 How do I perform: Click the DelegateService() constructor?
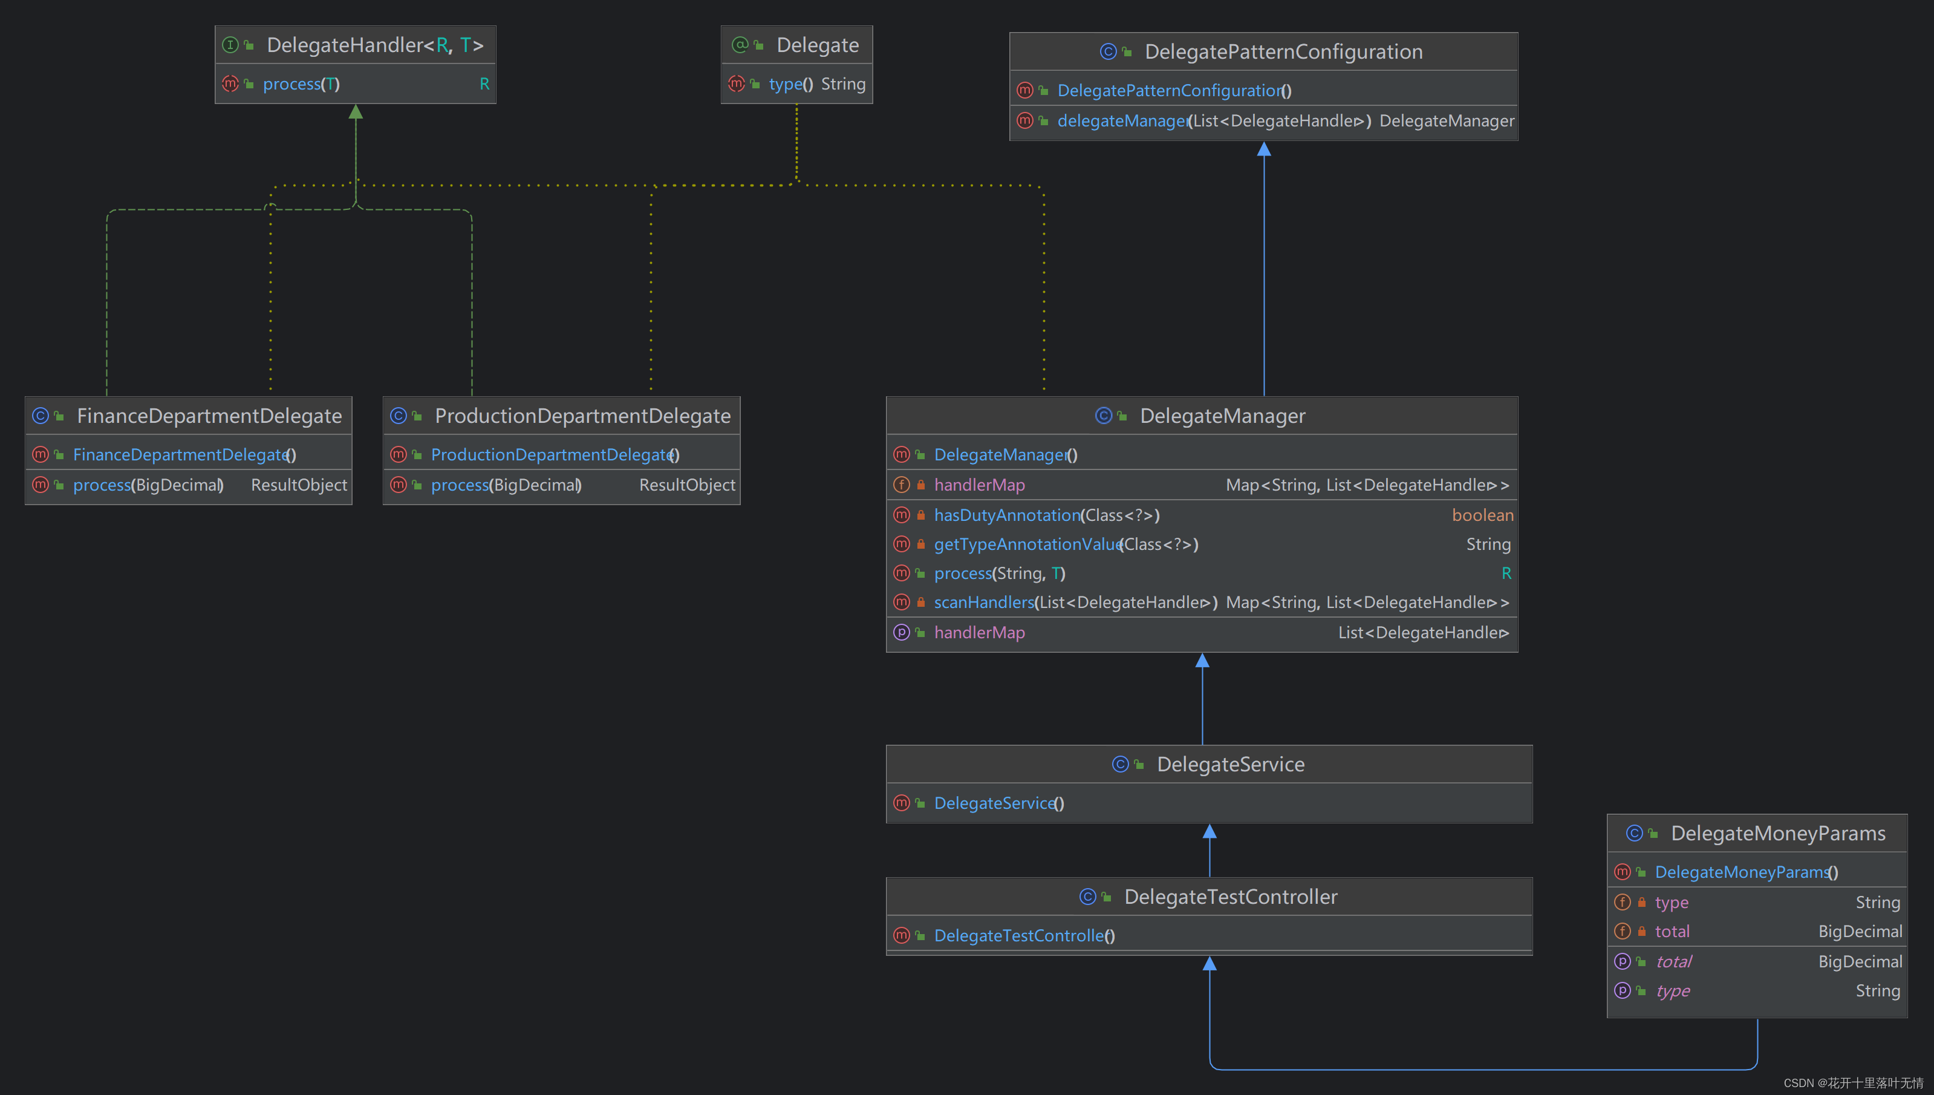(999, 803)
